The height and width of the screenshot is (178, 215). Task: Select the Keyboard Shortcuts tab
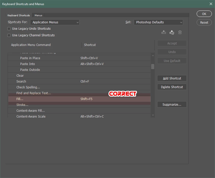point(19,15)
